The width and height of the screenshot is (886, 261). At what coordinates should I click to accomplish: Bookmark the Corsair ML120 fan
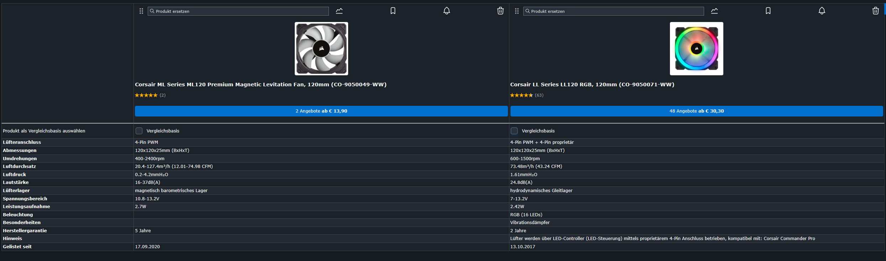pyautogui.click(x=393, y=11)
